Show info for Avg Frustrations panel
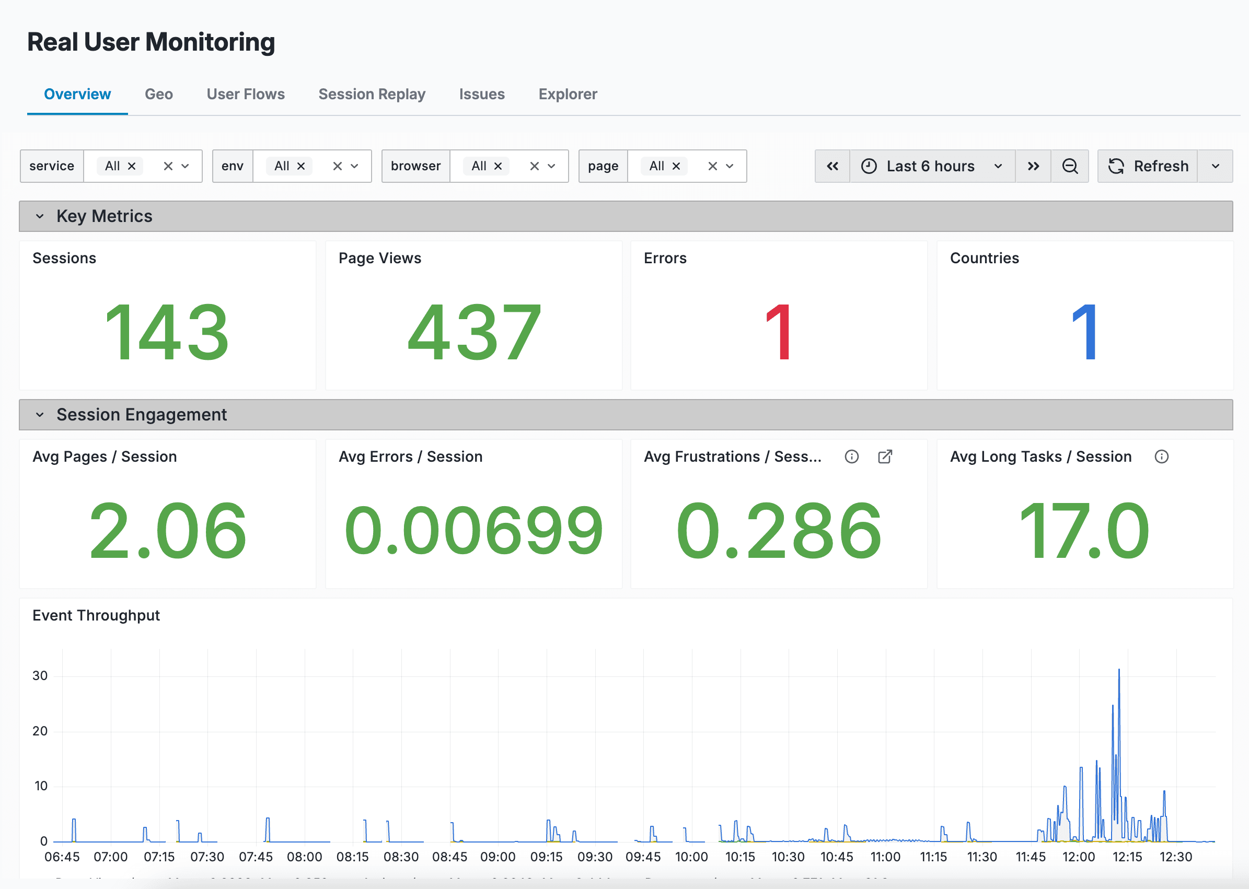The image size is (1249, 889). coord(851,457)
